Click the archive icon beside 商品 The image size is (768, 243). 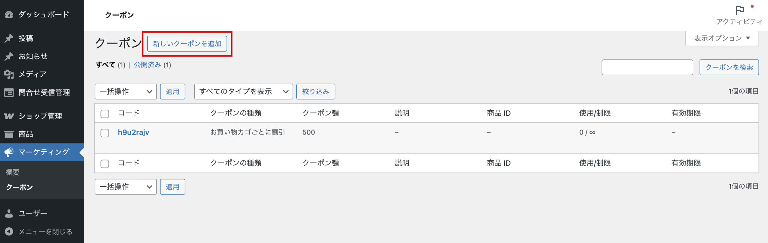click(x=9, y=134)
